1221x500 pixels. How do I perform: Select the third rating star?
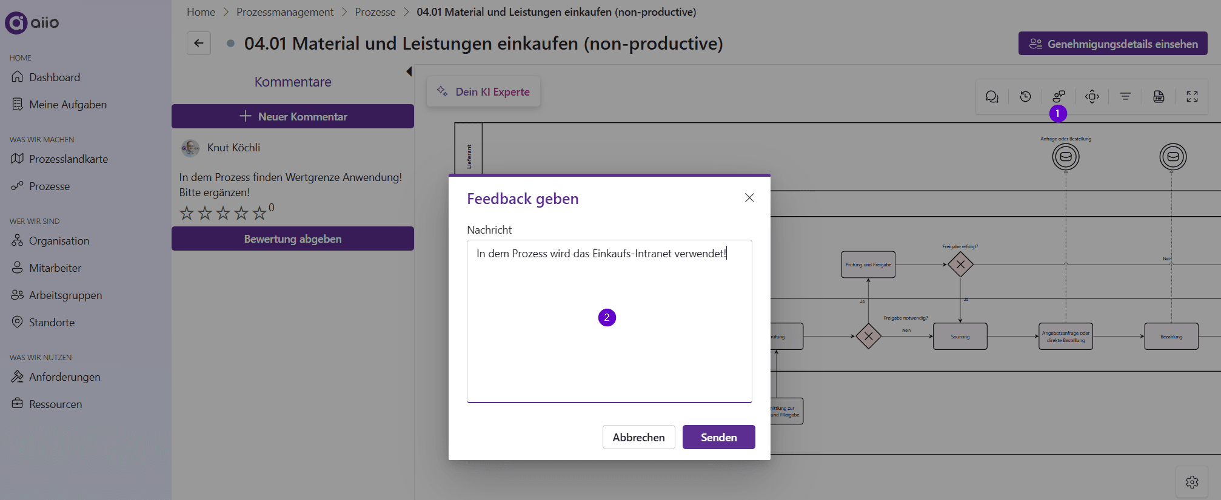[223, 213]
